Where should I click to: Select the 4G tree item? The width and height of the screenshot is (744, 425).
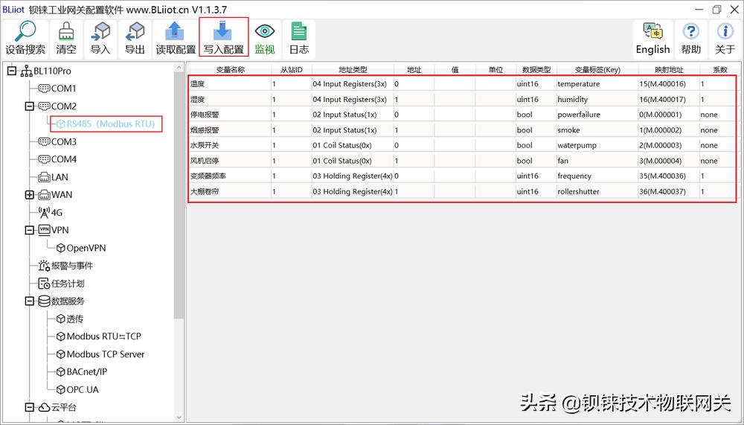click(x=57, y=213)
